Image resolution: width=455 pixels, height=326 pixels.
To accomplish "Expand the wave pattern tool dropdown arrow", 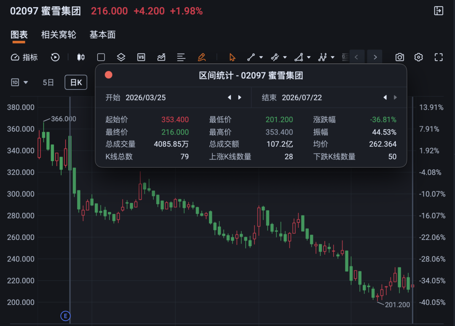I will point(332,57).
